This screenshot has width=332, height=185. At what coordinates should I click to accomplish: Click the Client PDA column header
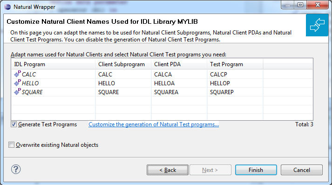coord(179,64)
